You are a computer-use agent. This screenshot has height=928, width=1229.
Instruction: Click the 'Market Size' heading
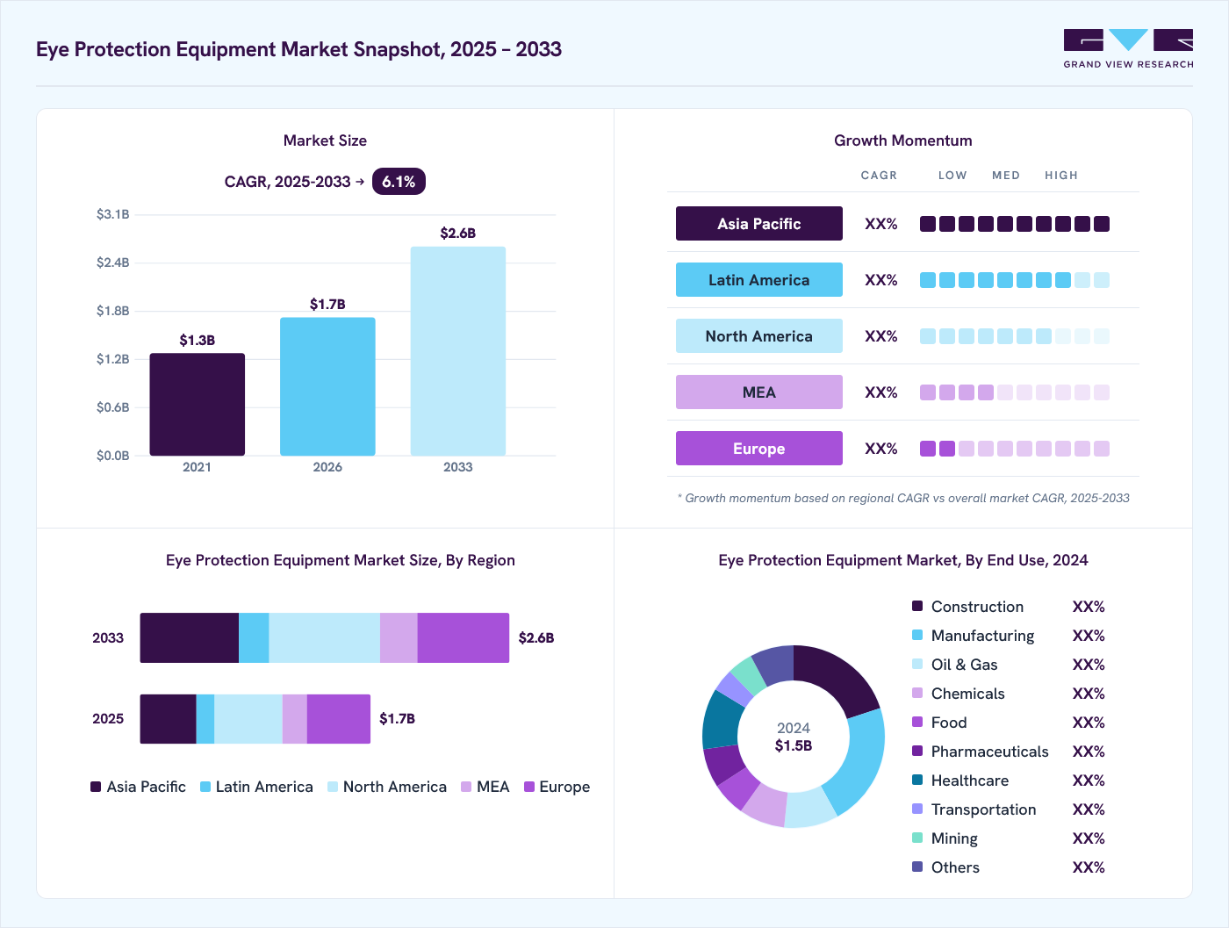coord(325,140)
